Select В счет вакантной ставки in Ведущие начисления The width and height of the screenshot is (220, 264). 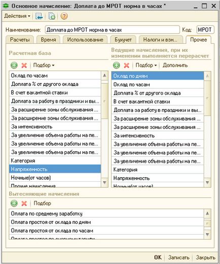(158, 102)
